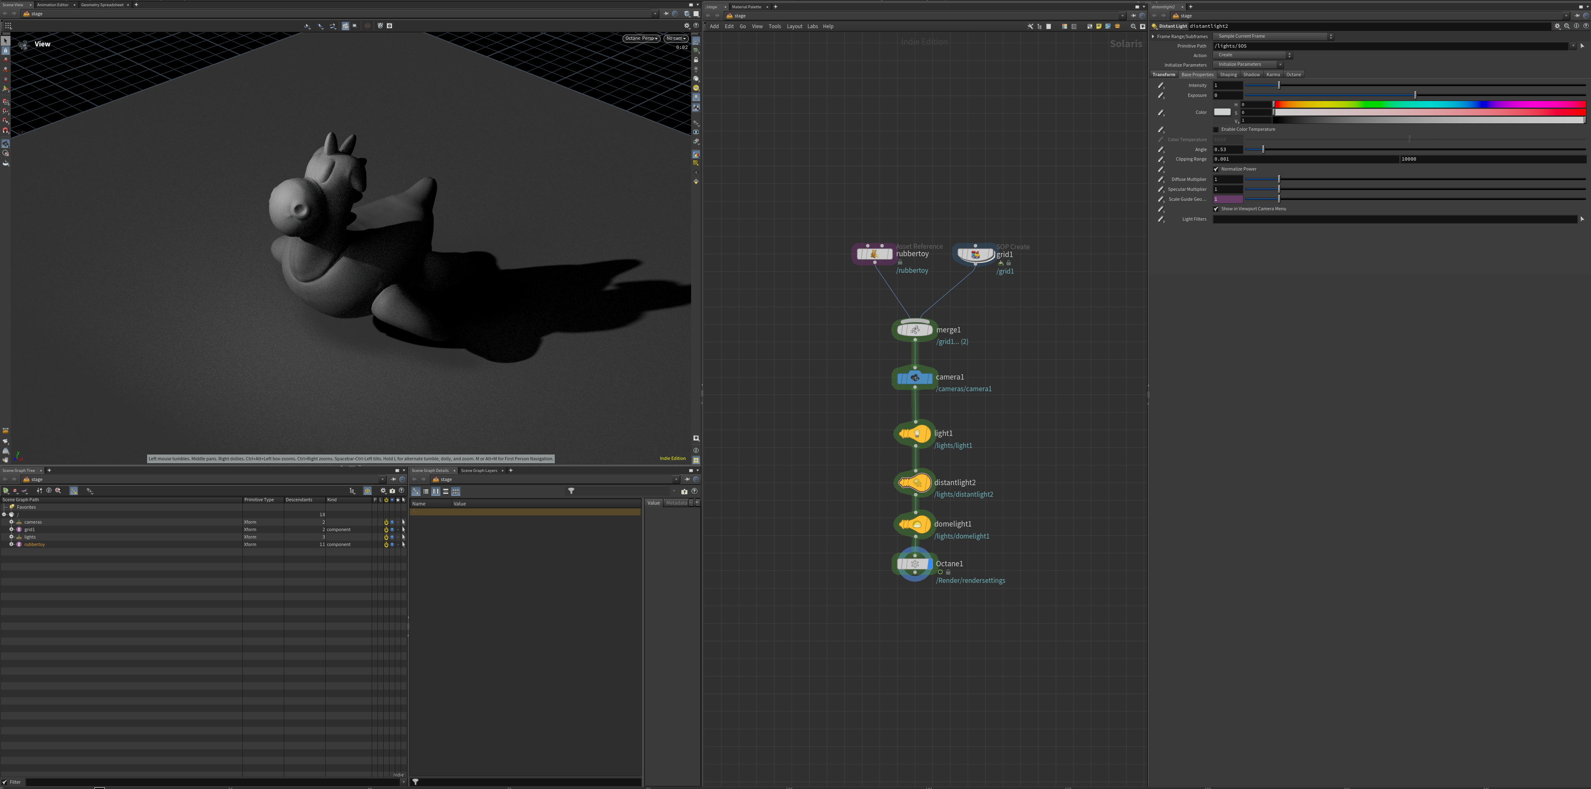Toggle visibility eye for rubbertoy prim

point(392,545)
